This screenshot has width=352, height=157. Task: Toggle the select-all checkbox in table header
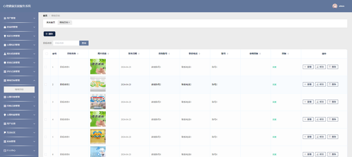47,54
